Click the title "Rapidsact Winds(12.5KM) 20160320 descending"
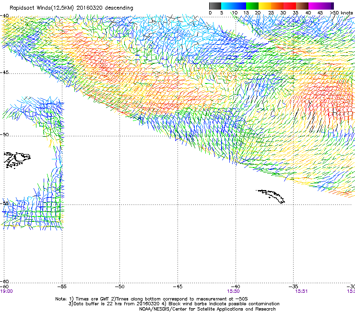355x312 pixels. (71, 8)
